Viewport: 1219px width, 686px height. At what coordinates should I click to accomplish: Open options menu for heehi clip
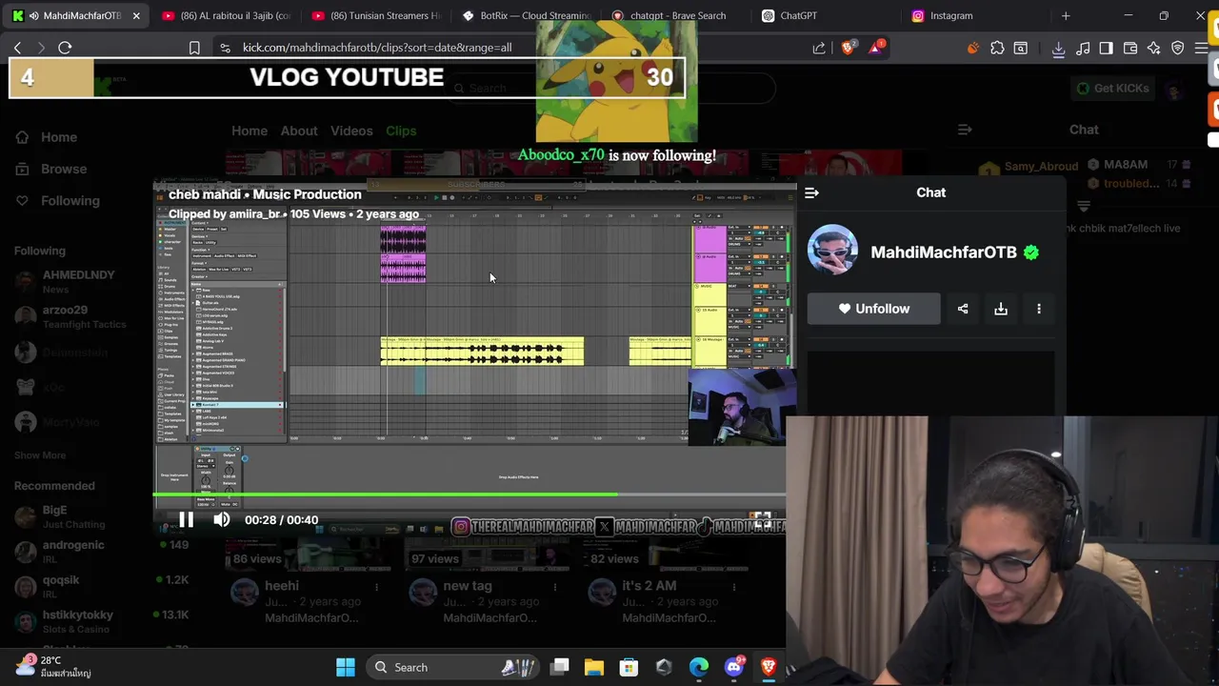tap(377, 587)
